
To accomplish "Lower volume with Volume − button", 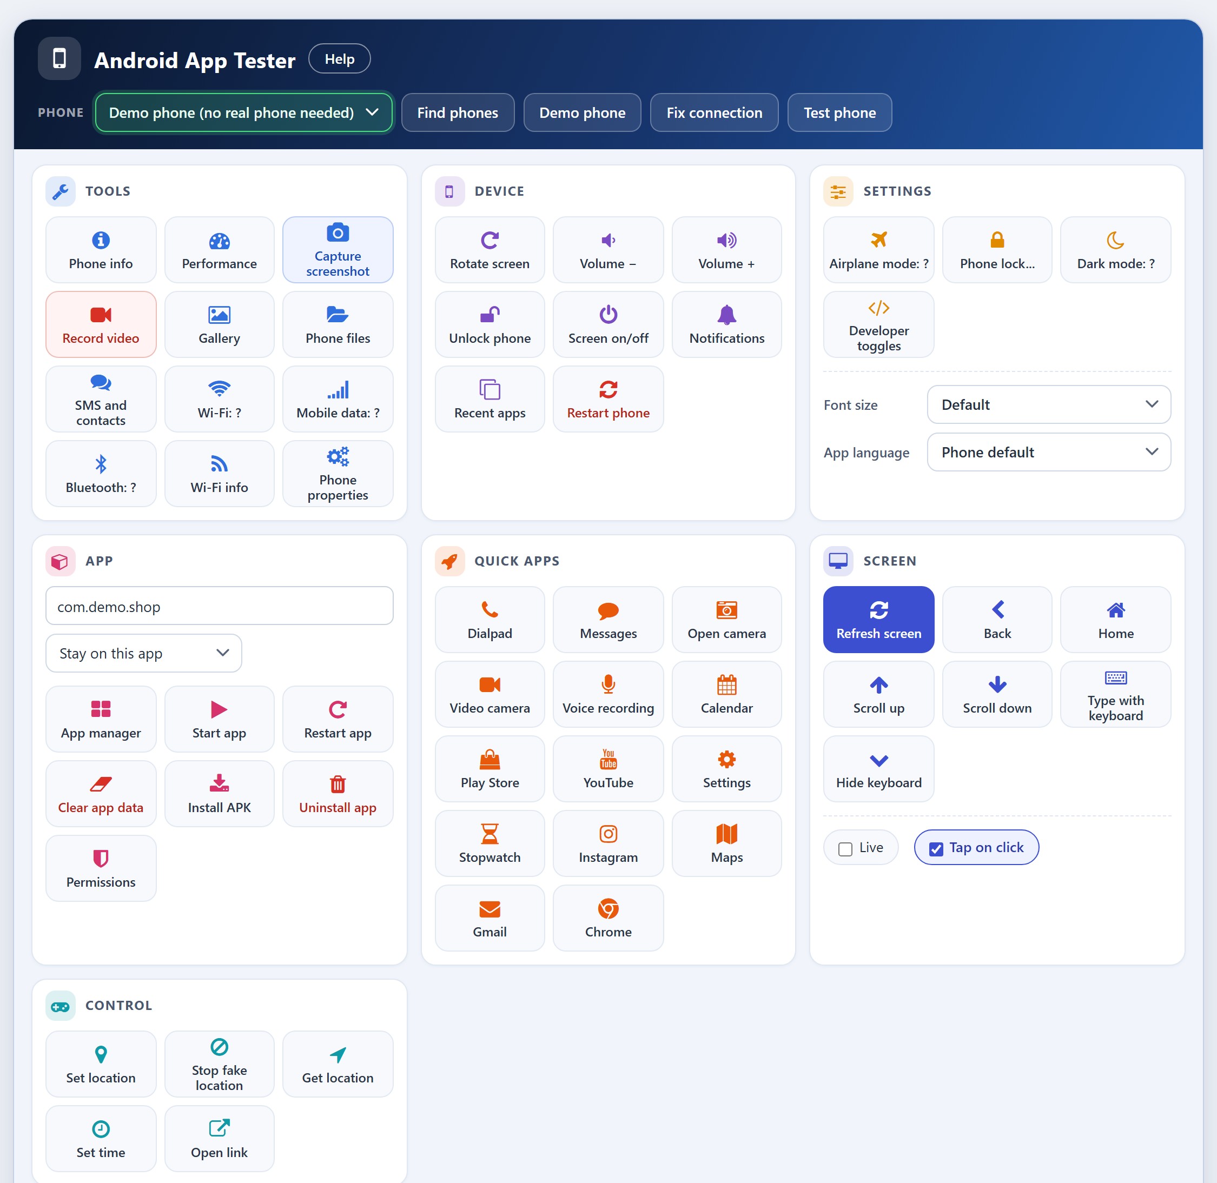I will coord(608,250).
